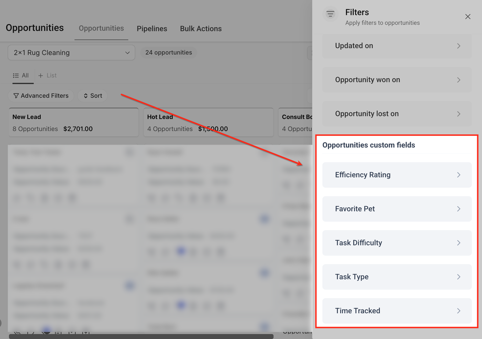Select the Opportunities tab
The height and width of the screenshot is (339, 482).
click(101, 28)
